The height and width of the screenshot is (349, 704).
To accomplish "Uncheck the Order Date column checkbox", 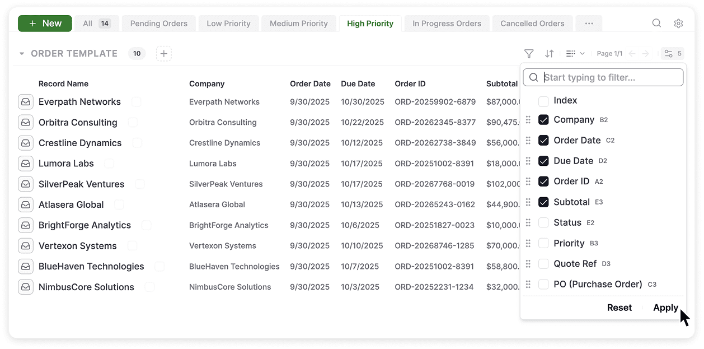I will point(543,141).
